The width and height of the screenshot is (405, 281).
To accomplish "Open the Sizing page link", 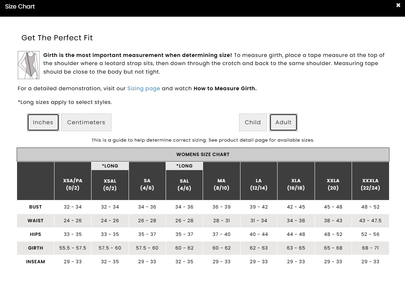I will pos(143,88).
